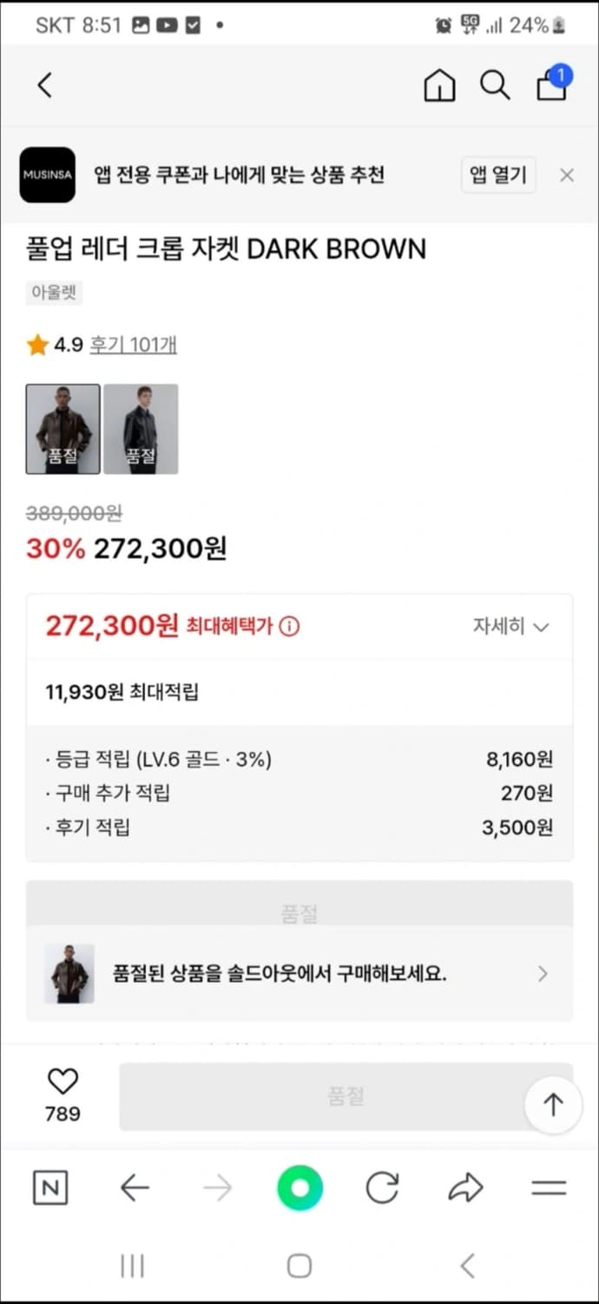Screen dimensions: 599x1304
Task: Open browser menu with hamburger icon
Action: pyautogui.click(x=548, y=1188)
